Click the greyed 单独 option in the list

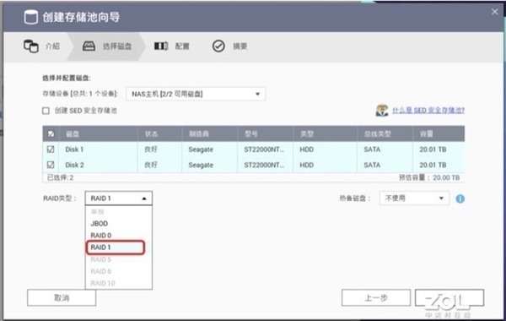point(98,212)
